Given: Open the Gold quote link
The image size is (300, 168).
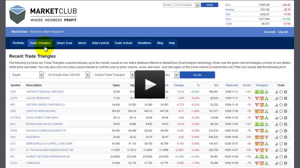Looking at the screenshot, I should [228, 19].
